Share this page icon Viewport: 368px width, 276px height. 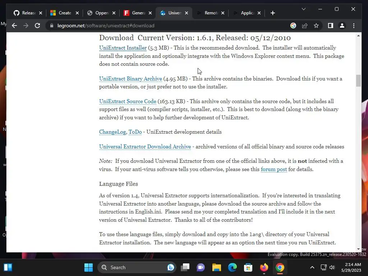click(x=305, y=26)
